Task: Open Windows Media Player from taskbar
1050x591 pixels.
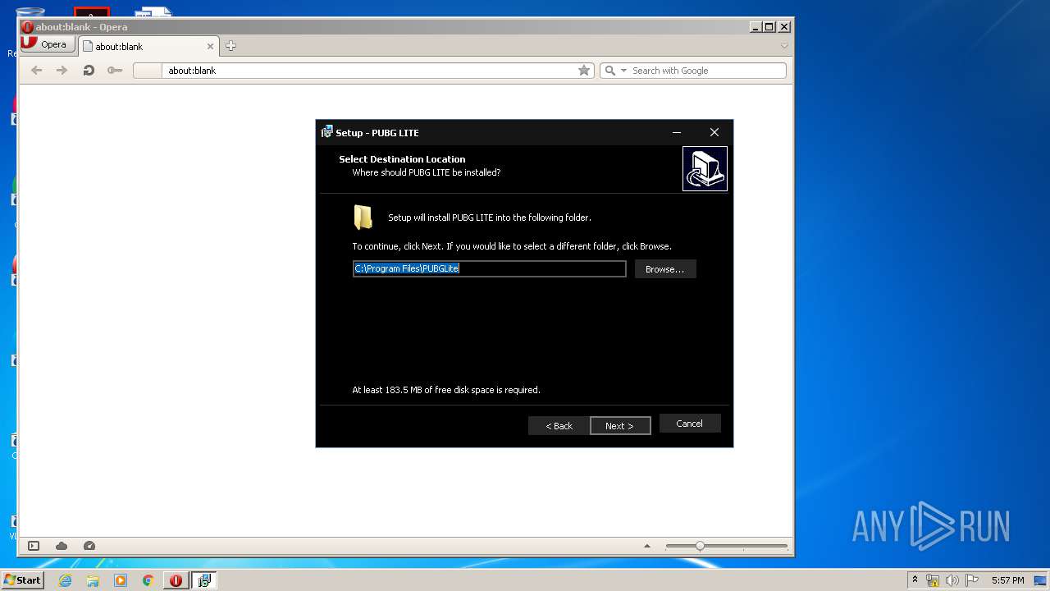Action: coord(121,580)
